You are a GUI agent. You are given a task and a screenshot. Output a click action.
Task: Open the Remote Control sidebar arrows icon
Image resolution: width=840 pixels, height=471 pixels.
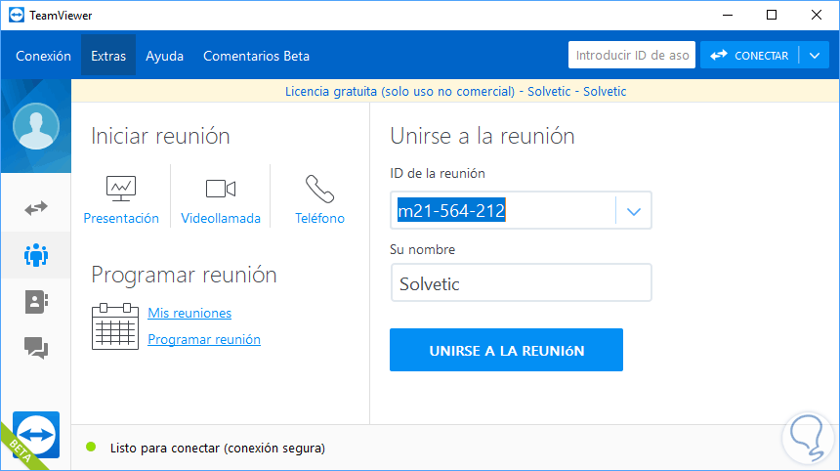click(36, 208)
